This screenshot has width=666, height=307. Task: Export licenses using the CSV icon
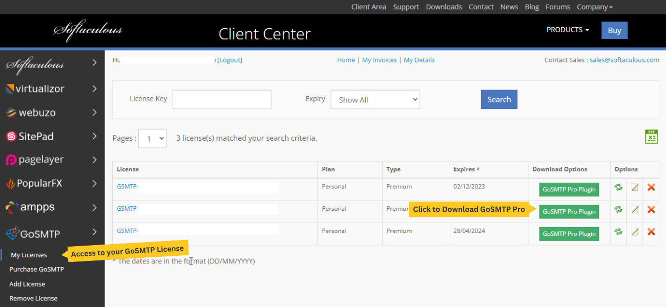click(x=651, y=137)
